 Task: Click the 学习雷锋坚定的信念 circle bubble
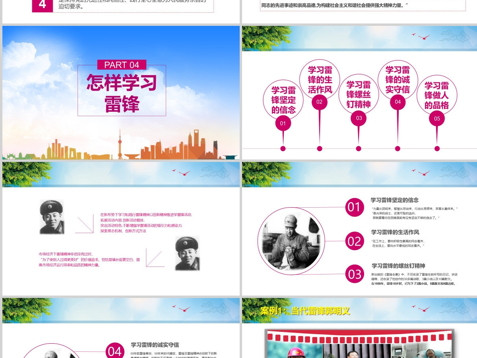283,100
